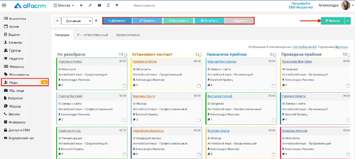Click list icon right of Основная select
This screenshot has height=159, width=355.
(x=96, y=21)
